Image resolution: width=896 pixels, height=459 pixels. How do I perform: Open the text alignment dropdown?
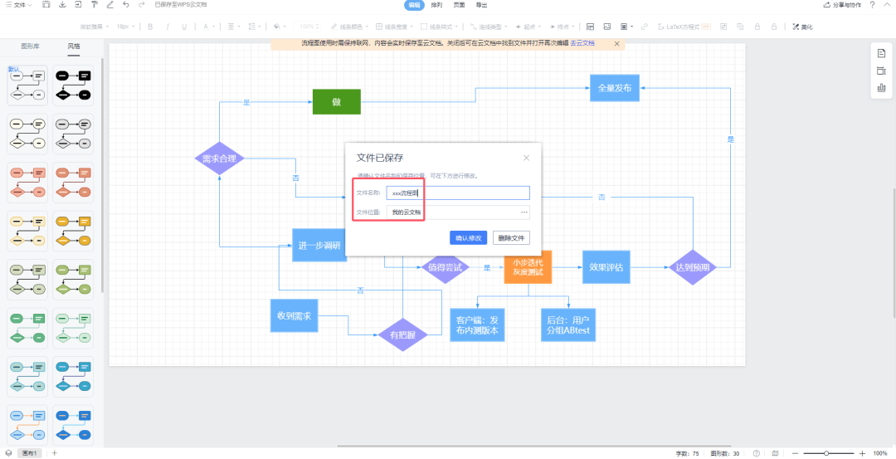click(x=233, y=27)
